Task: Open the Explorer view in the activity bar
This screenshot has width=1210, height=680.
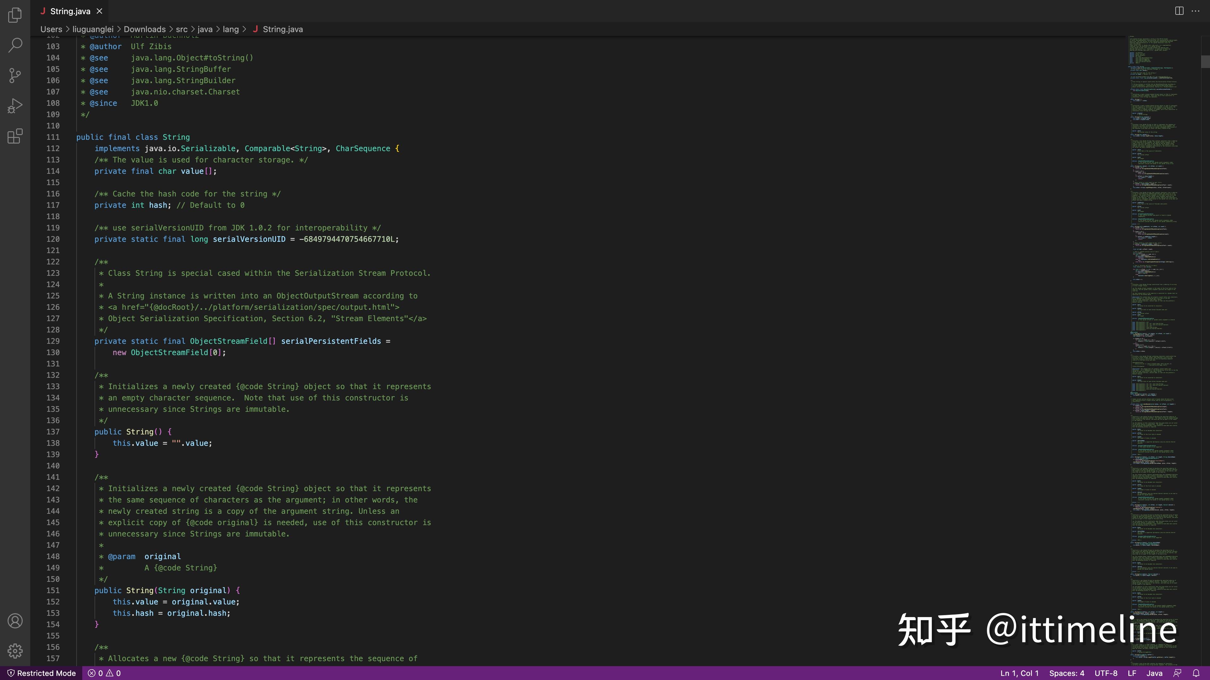Action: point(15,15)
